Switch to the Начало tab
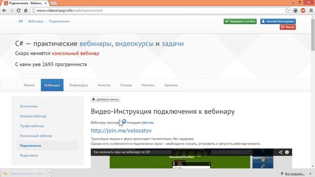 coord(30,85)
